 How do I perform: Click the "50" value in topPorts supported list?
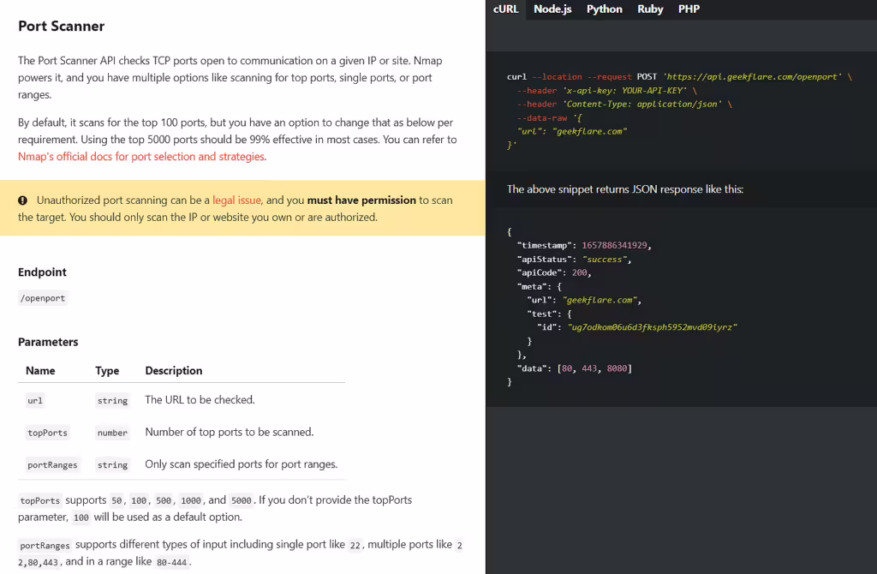pyautogui.click(x=116, y=500)
